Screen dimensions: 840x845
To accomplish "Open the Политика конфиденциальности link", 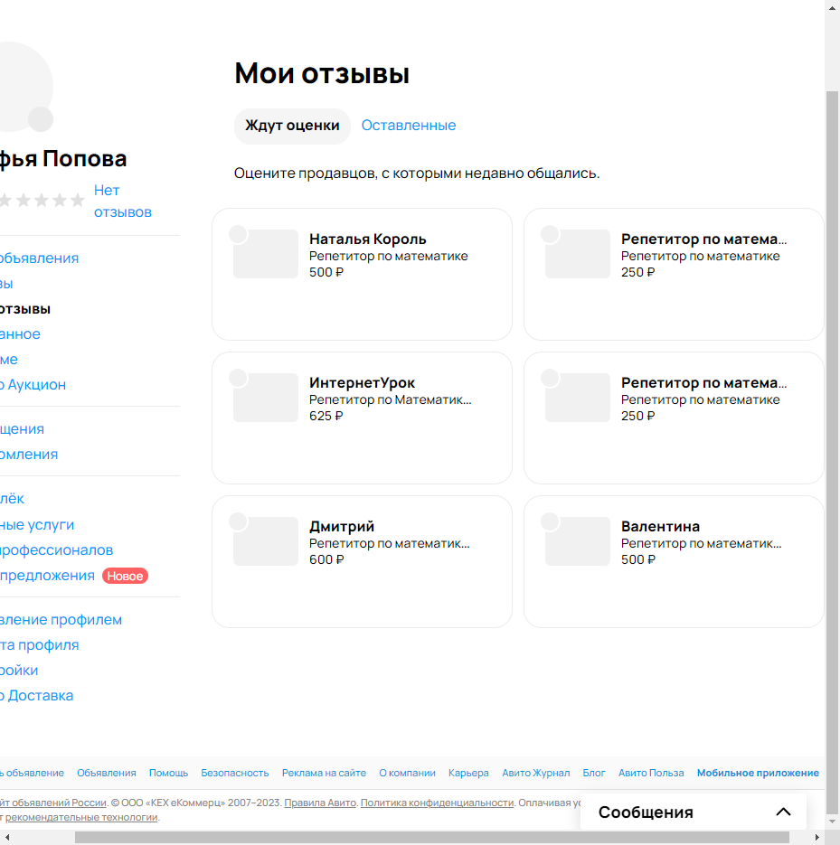I will pos(437,803).
